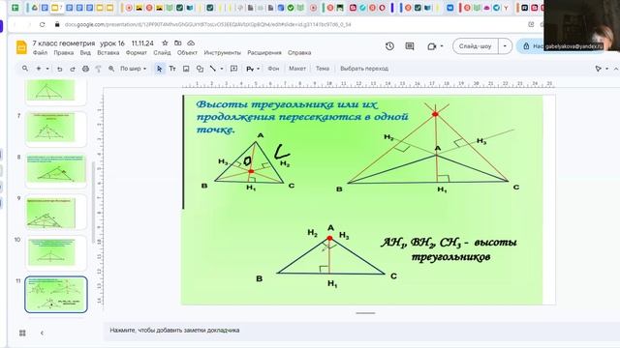The height and width of the screenshot is (348, 620).
Task: Collapse the menus with the chevron
Action: (616, 69)
